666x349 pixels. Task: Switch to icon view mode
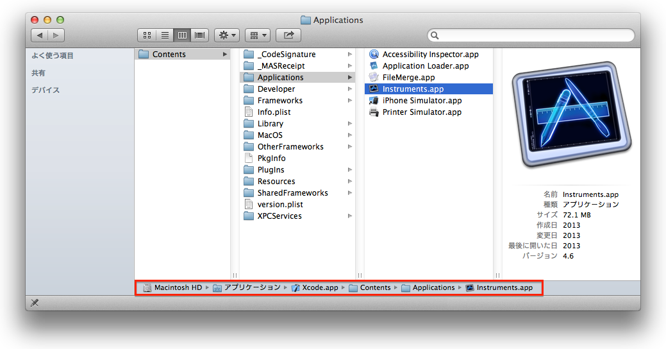pyautogui.click(x=147, y=35)
